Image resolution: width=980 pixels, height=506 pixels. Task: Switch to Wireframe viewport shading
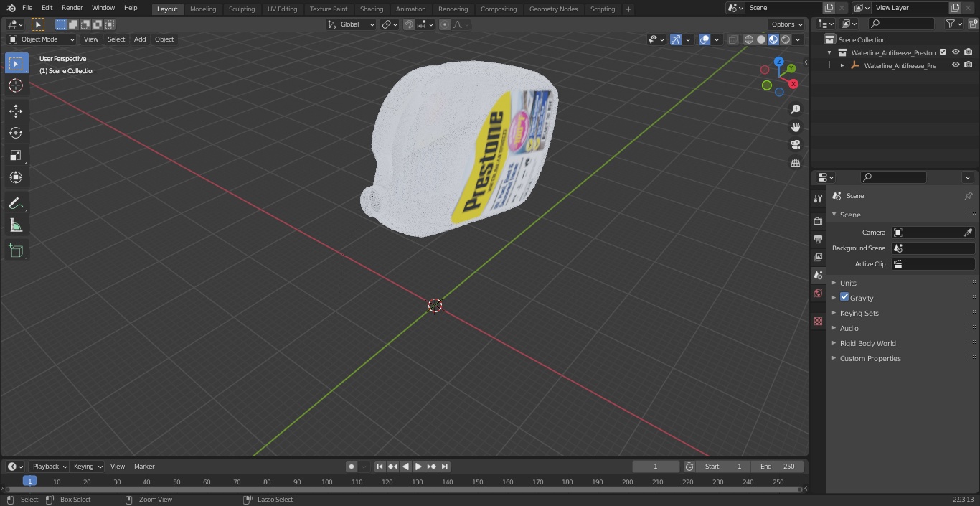(x=749, y=39)
